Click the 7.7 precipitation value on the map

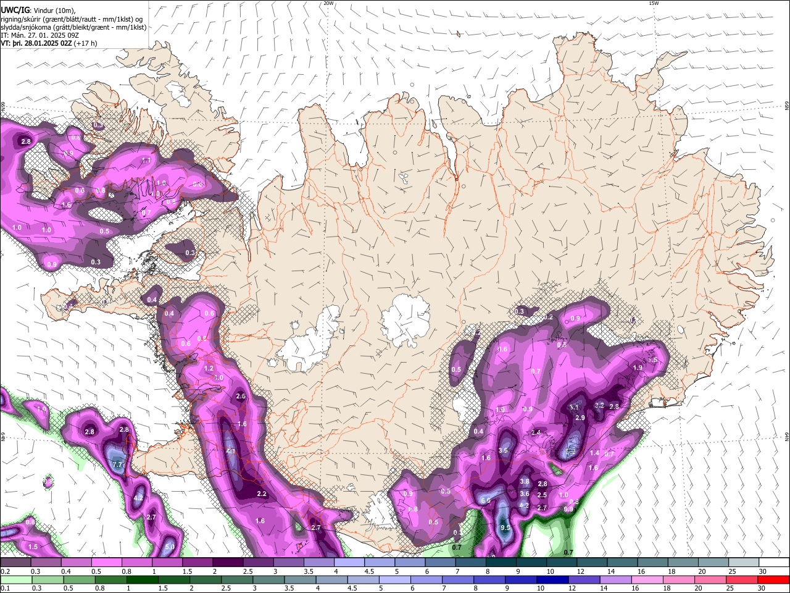click(118, 464)
